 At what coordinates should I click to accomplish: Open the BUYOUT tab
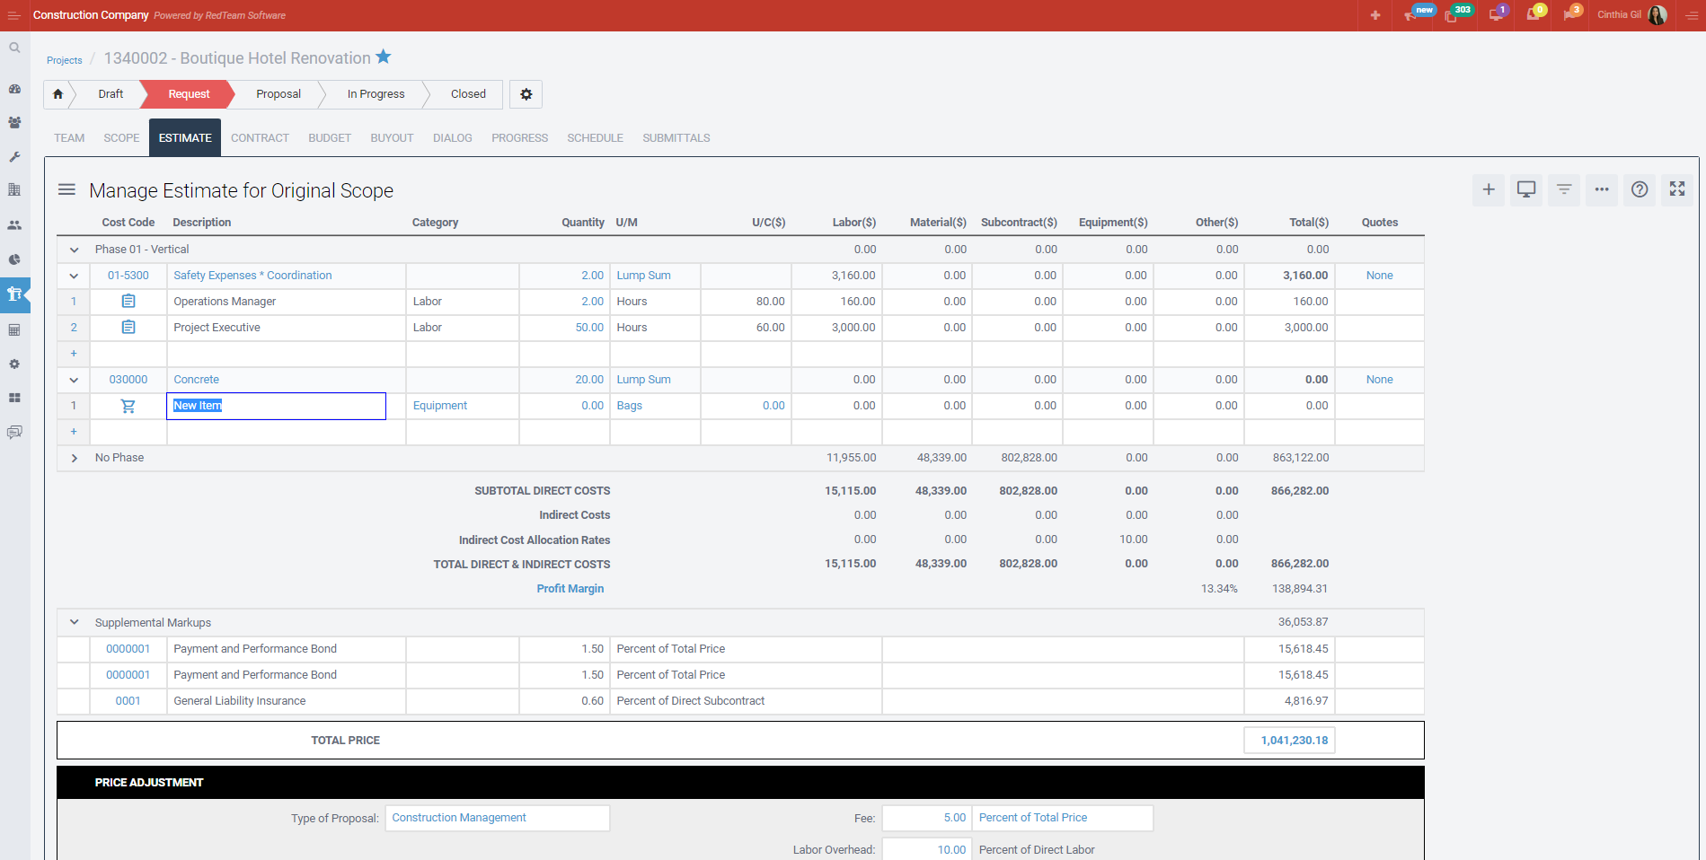392,137
